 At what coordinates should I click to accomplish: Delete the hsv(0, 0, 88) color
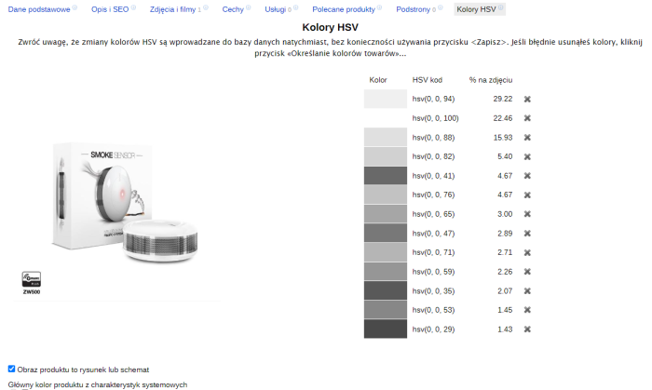(527, 138)
